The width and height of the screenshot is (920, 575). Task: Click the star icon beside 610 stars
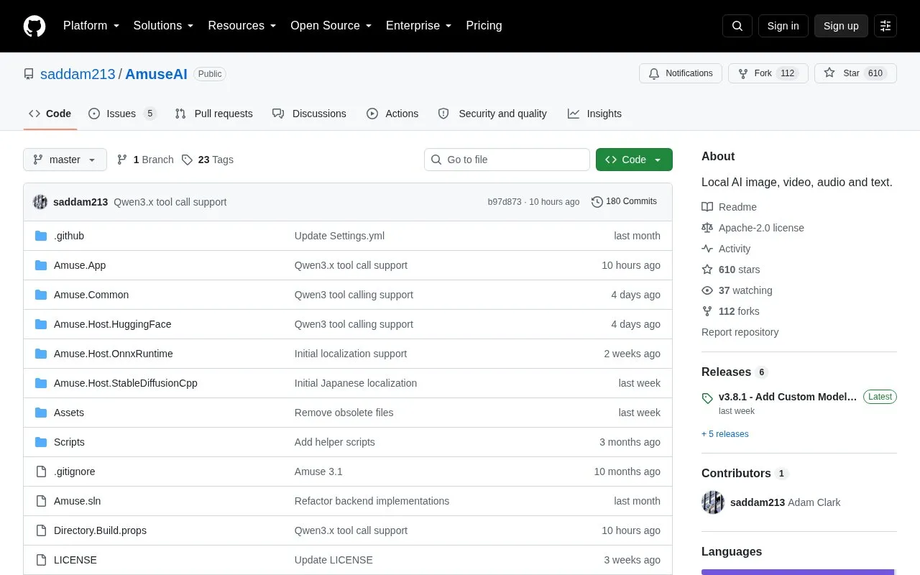[x=707, y=270]
